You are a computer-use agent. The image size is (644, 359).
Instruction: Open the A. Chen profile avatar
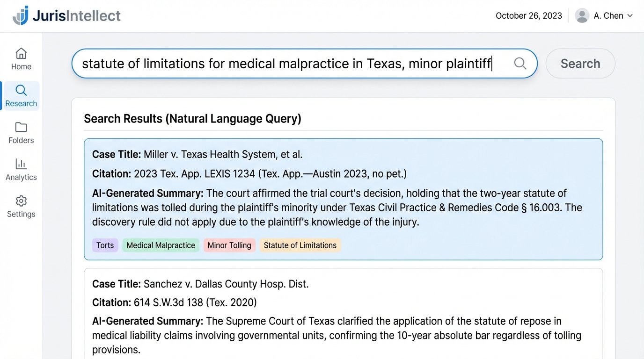581,15
